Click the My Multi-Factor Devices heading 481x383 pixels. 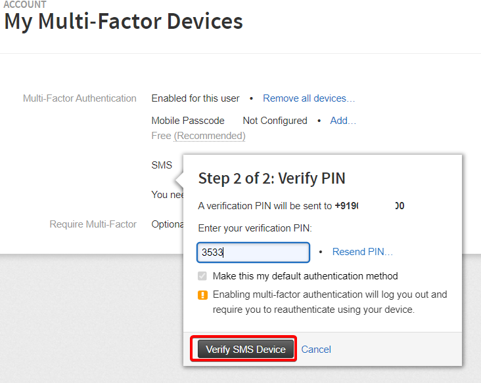(124, 22)
